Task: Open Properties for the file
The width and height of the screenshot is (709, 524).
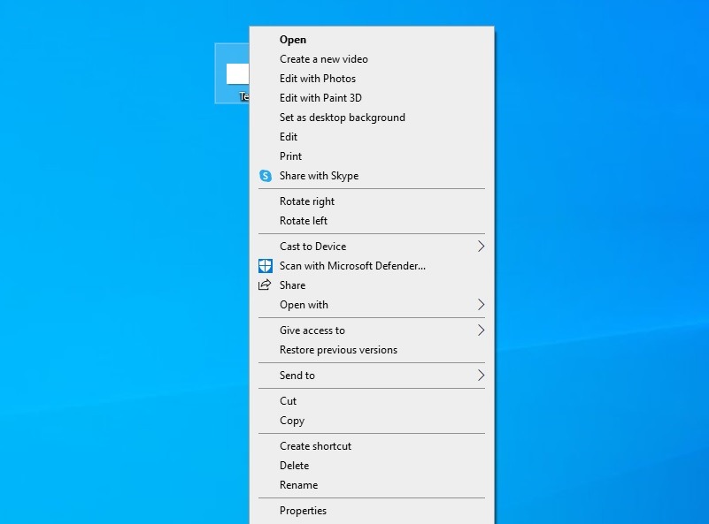Action: (303, 511)
